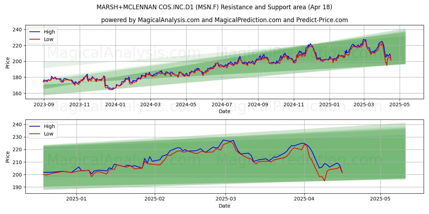Click the 2025-02 tick label in bottom chart

pyautogui.click(x=156, y=199)
